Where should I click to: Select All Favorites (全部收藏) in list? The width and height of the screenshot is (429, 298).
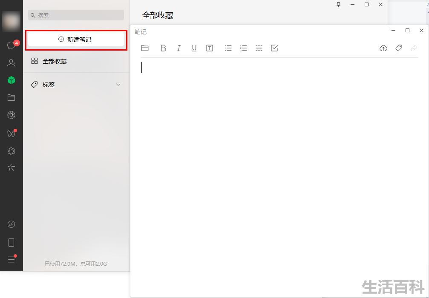76,61
